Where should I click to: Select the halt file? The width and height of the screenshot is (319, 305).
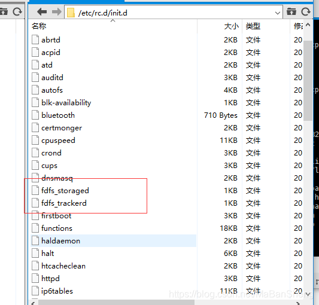(x=48, y=254)
